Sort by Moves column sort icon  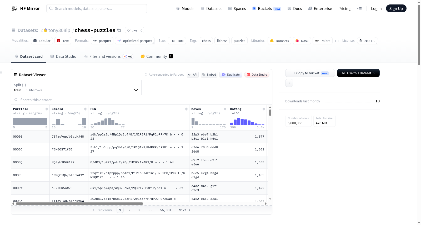(x=225, y=109)
